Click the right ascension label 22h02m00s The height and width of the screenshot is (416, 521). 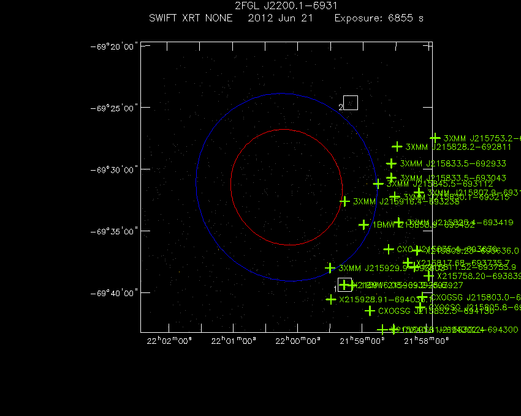[169, 341]
